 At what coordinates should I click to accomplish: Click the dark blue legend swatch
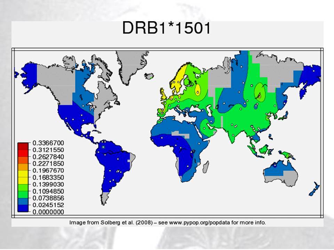pyautogui.click(x=23, y=208)
